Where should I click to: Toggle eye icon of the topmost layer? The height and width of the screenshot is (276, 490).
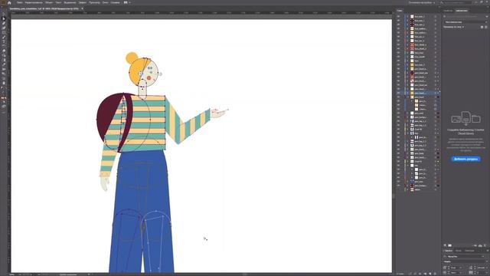click(x=398, y=16)
